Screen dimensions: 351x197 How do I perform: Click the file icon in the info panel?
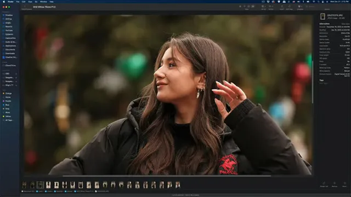pos(322,16)
